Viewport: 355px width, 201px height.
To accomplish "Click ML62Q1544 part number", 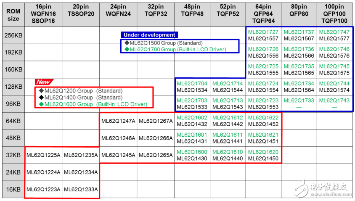I will (228, 90).
